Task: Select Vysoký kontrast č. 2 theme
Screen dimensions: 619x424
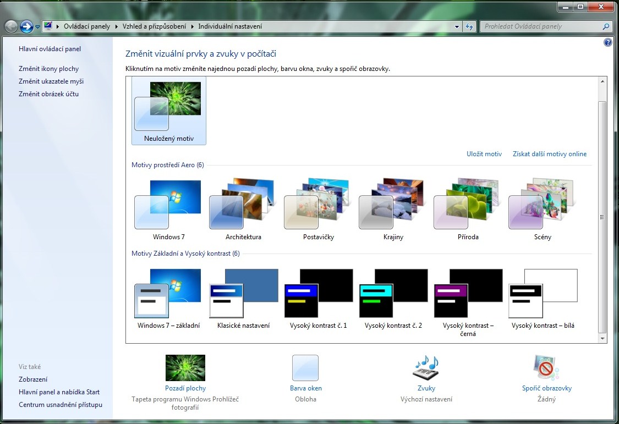Action: point(393,299)
